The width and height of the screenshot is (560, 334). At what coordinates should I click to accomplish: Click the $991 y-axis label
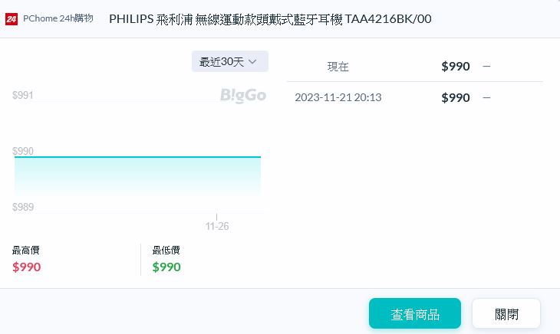(x=23, y=95)
